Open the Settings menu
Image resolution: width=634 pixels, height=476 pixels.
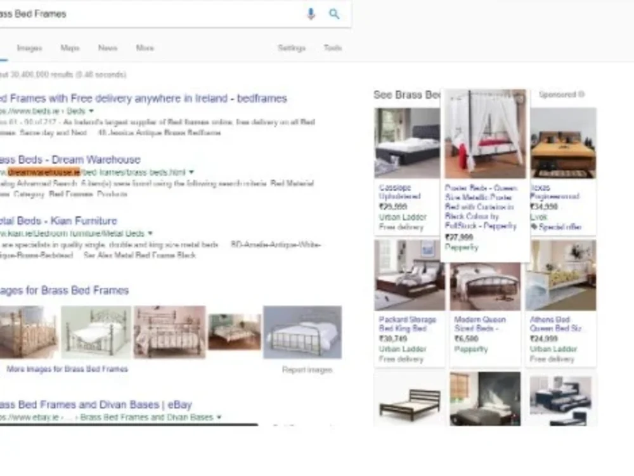[x=292, y=48]
